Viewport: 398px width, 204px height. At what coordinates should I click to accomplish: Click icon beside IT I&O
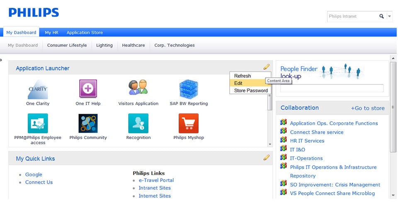click(283, 149)
